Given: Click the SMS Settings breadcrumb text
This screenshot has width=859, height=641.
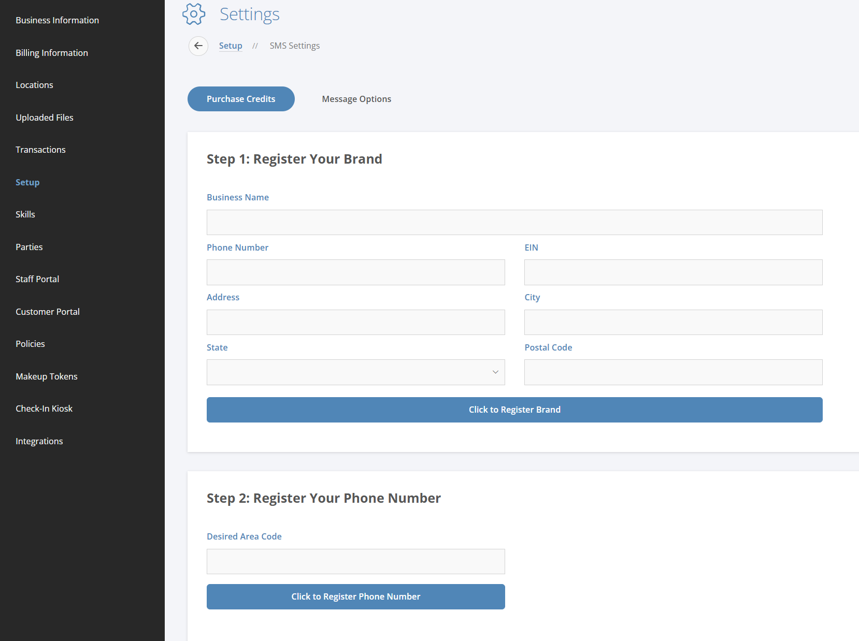Looking at the screenshot, I should 295,46.
